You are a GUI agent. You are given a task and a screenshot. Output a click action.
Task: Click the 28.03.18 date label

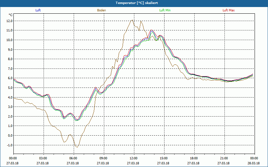pyautogui.click(x=254, y=163)
